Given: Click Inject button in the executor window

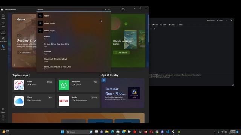Looking at the screenshot, I should coord(220,20).
